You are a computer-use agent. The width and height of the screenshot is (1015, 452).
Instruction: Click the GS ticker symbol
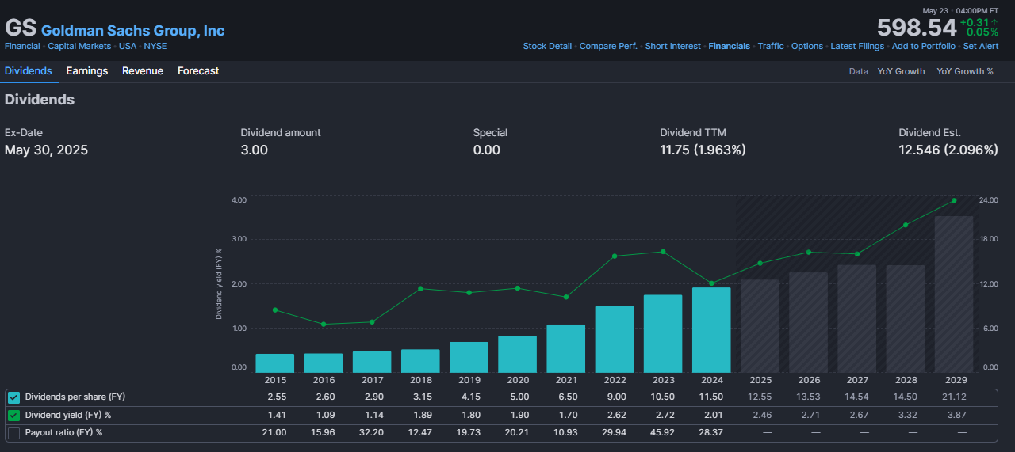(x=21, y=28)
